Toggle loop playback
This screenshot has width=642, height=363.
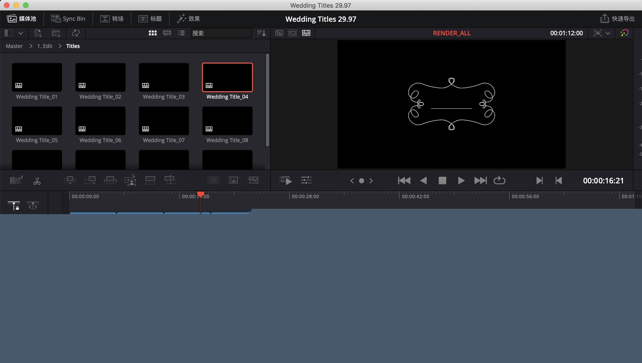[x=499, y=181]
